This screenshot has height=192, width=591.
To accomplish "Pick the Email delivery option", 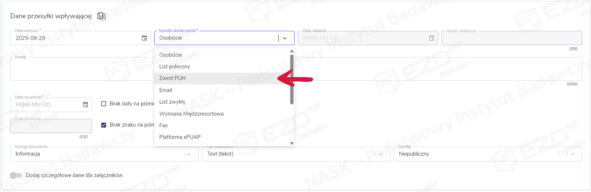I will (x=166, y=90).
